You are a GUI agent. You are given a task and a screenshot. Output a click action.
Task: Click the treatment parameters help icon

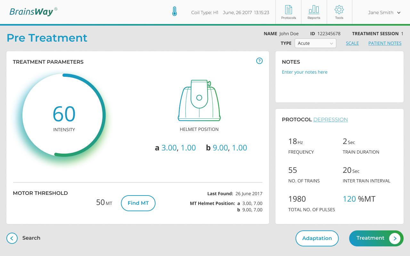pyautogui.click(x=259, y=61)
